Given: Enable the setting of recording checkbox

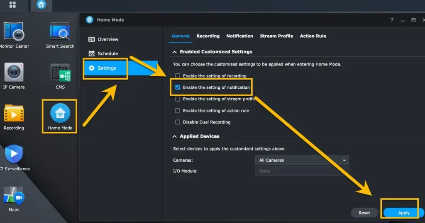Looking at the screenshot, I should click(178, 76).
